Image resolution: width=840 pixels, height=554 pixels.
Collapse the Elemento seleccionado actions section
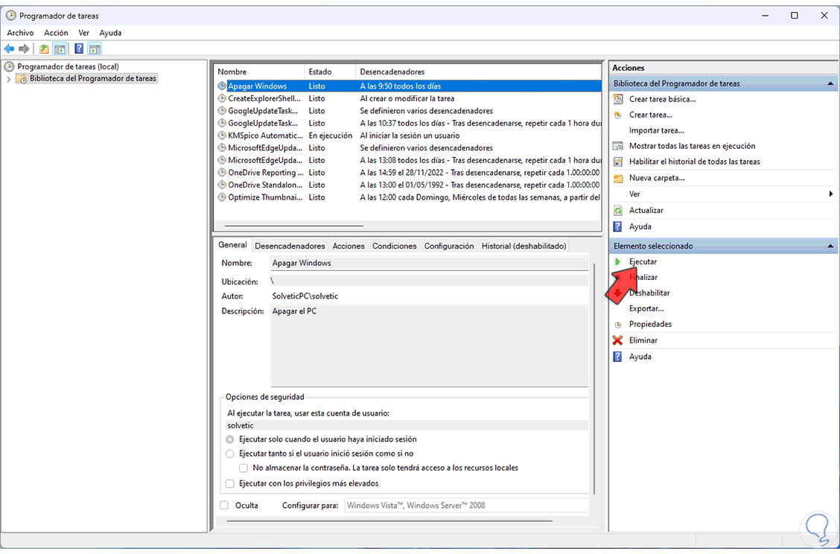(830, 246)
